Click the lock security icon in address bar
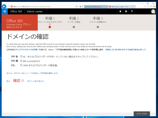Viewport: 158px width, 118px height. 80,7
